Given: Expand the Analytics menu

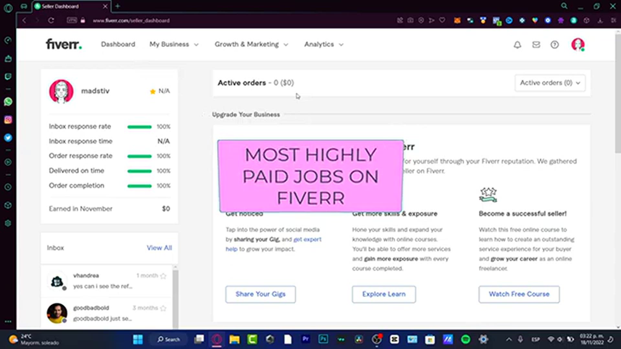Looking at the screenshot, I should coord(324,44).
